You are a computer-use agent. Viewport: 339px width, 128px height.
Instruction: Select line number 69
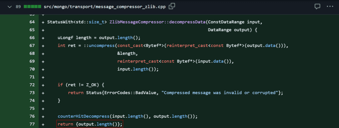[x=32, y=61]
